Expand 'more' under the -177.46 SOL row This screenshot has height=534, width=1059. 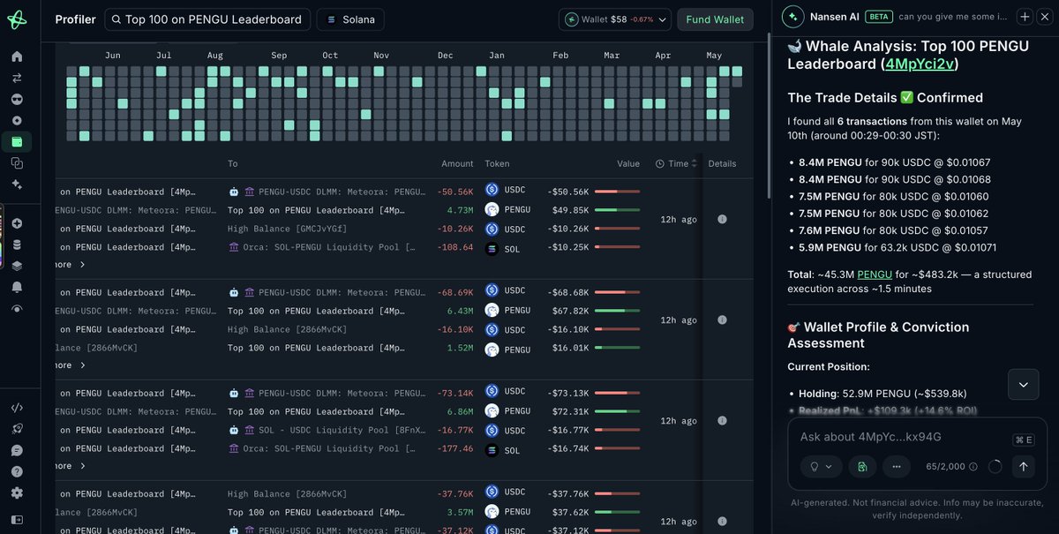coord(71,466)
